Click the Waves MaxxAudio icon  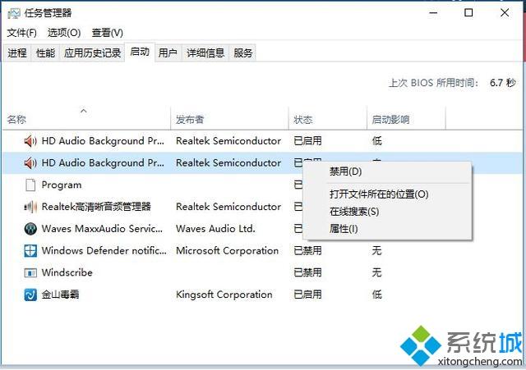tap(30, 229)
